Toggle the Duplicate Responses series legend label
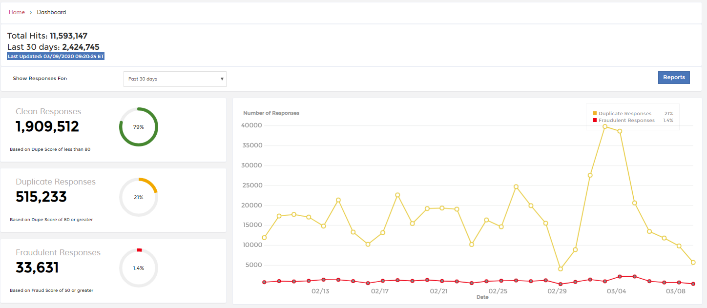The width and height of the screenshot is (707, 308). 625,114
